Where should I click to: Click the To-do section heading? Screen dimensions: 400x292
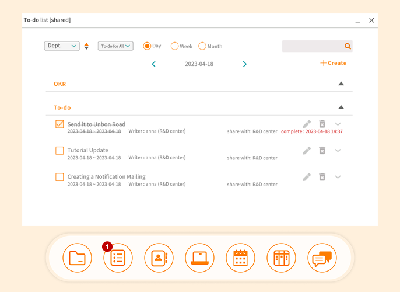point(62,107)
